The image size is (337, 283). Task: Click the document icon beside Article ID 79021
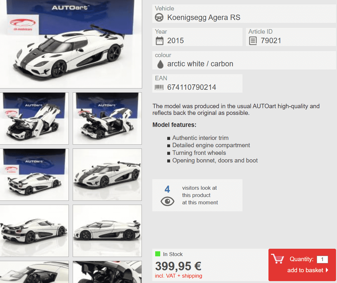pos(253,41)
